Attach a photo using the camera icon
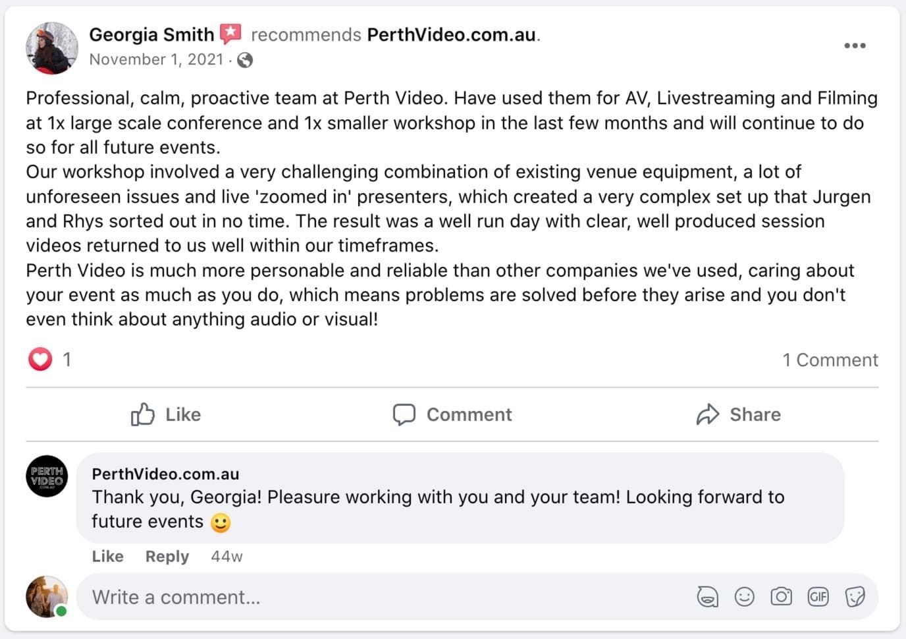Viewport: 906px width, 639px height. click(x=781, y=597)
